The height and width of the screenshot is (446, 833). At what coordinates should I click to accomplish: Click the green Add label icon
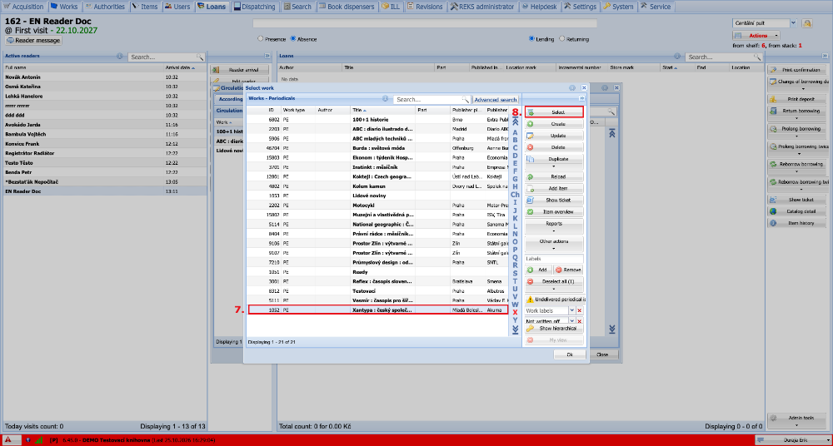point(530,270)
